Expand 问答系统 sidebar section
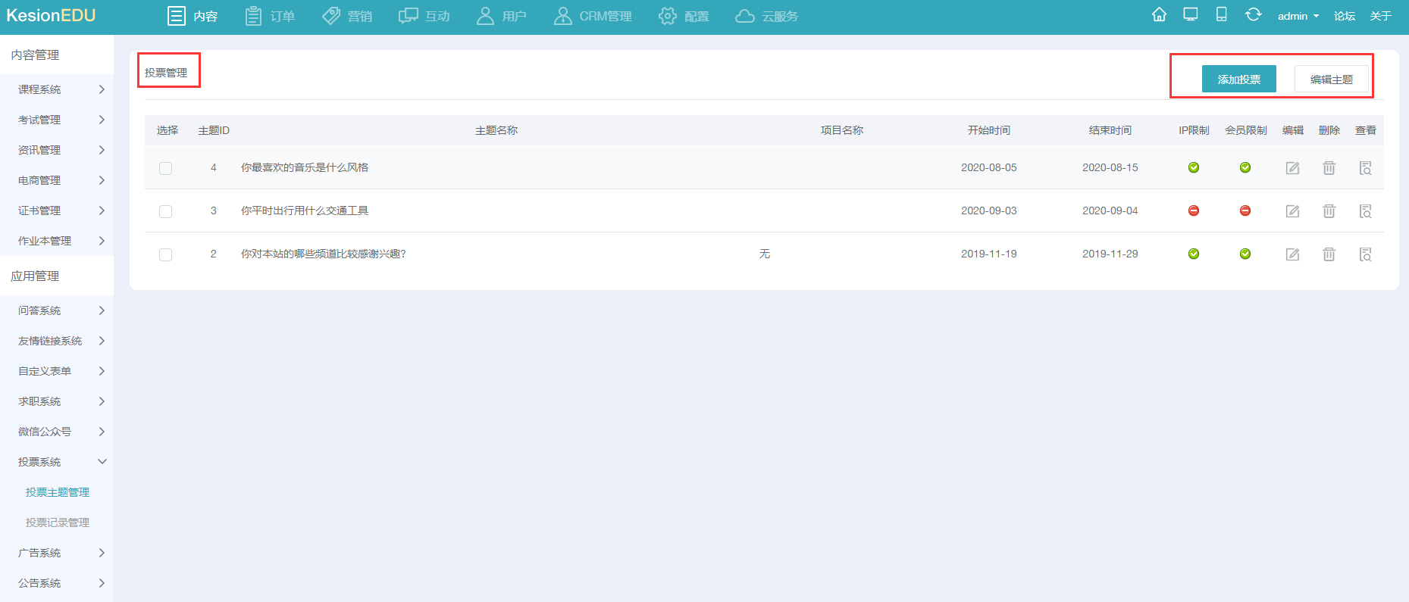This screenshot has width=1409, height=602. (x=57, y=310)
